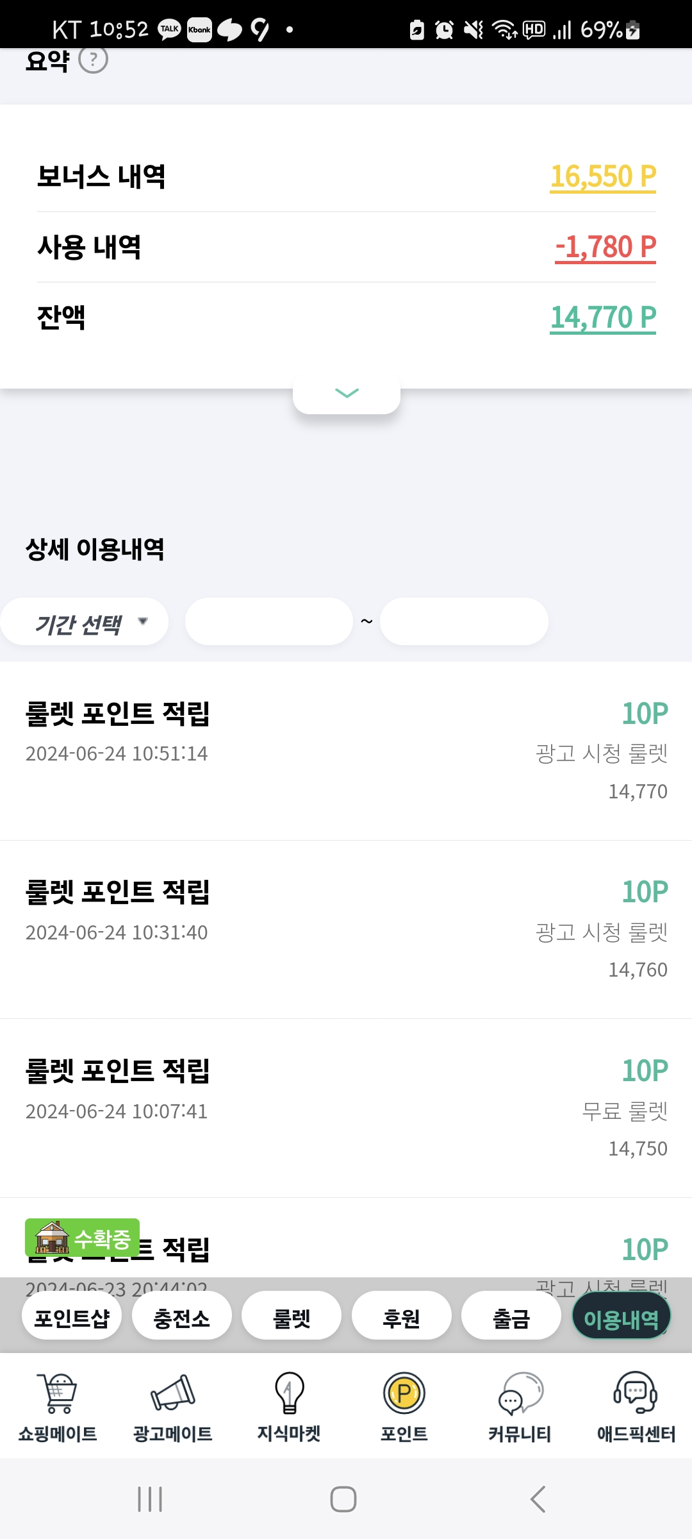Tap the 요약 help question mark icon

point(93,60)
